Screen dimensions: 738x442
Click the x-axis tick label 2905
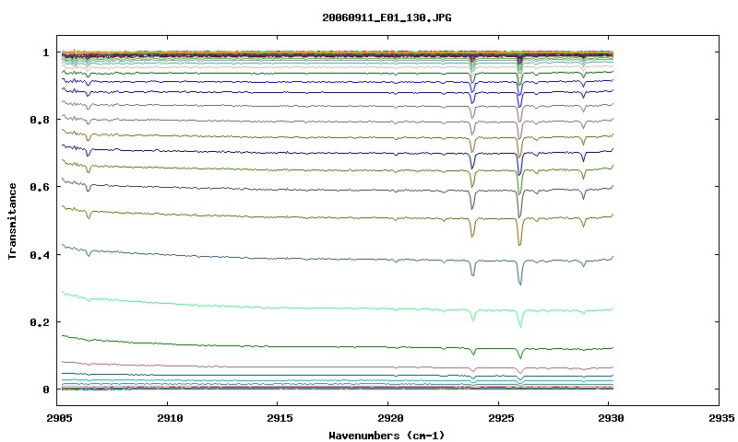60,418
